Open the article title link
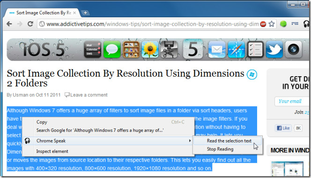The height and width of the screenshot is (178, 311). tap(126, 78)
